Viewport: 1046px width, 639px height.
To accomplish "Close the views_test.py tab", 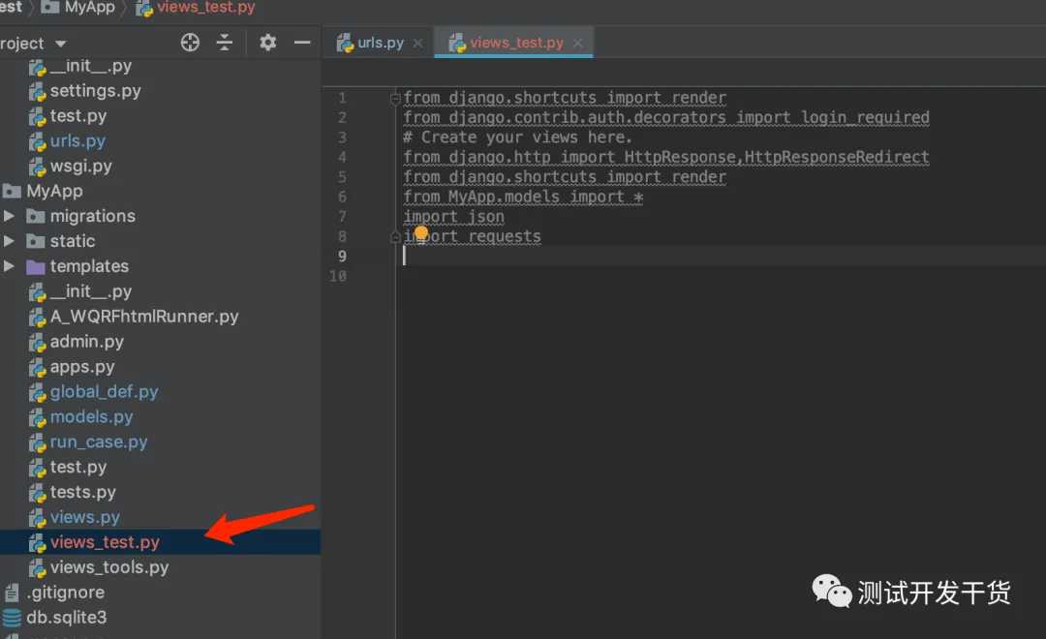I will [x=577, y=44].
